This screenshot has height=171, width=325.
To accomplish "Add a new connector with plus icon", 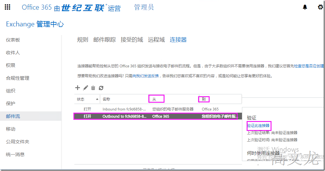I will coord(77,88).
